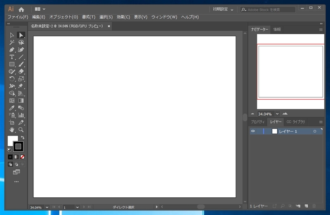330x215 pixels.
Task: Toggle visibility eye of レイヤー 1
Action: click(253, 131)
